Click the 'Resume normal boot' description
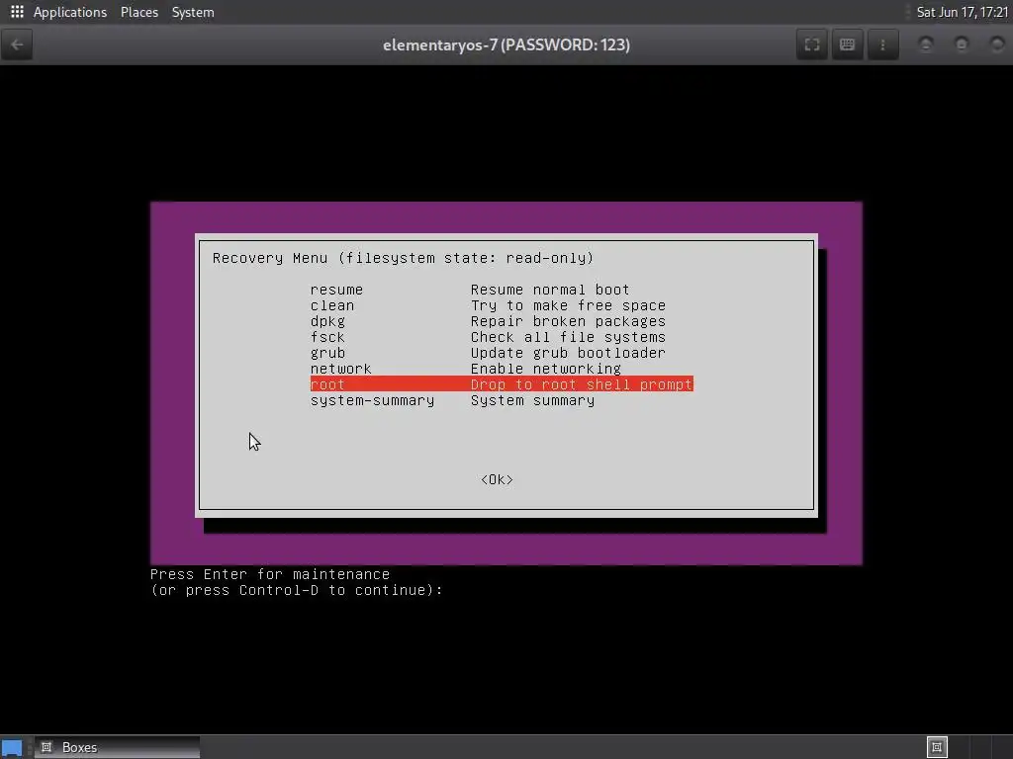 (550, 290)
